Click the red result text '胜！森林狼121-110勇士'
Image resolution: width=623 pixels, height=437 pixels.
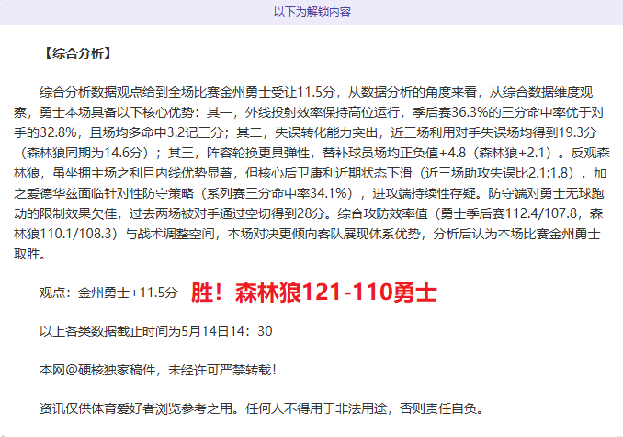coord(314,293)
